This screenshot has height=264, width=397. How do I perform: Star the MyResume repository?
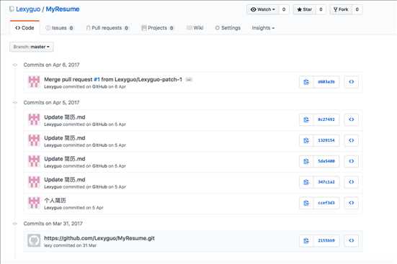pyautogui.click(x=304, y=9)
